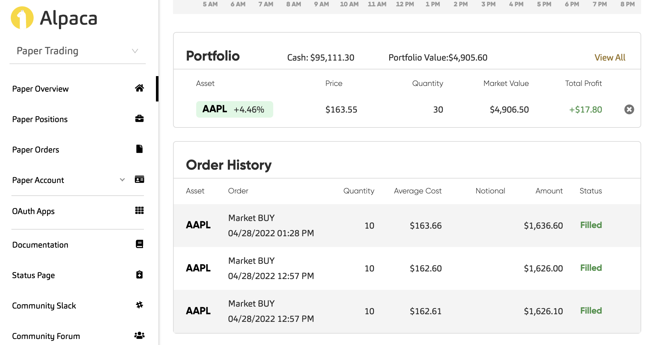Click the $163.66 average cost cell
651x345 pixels.
point(426,226)
